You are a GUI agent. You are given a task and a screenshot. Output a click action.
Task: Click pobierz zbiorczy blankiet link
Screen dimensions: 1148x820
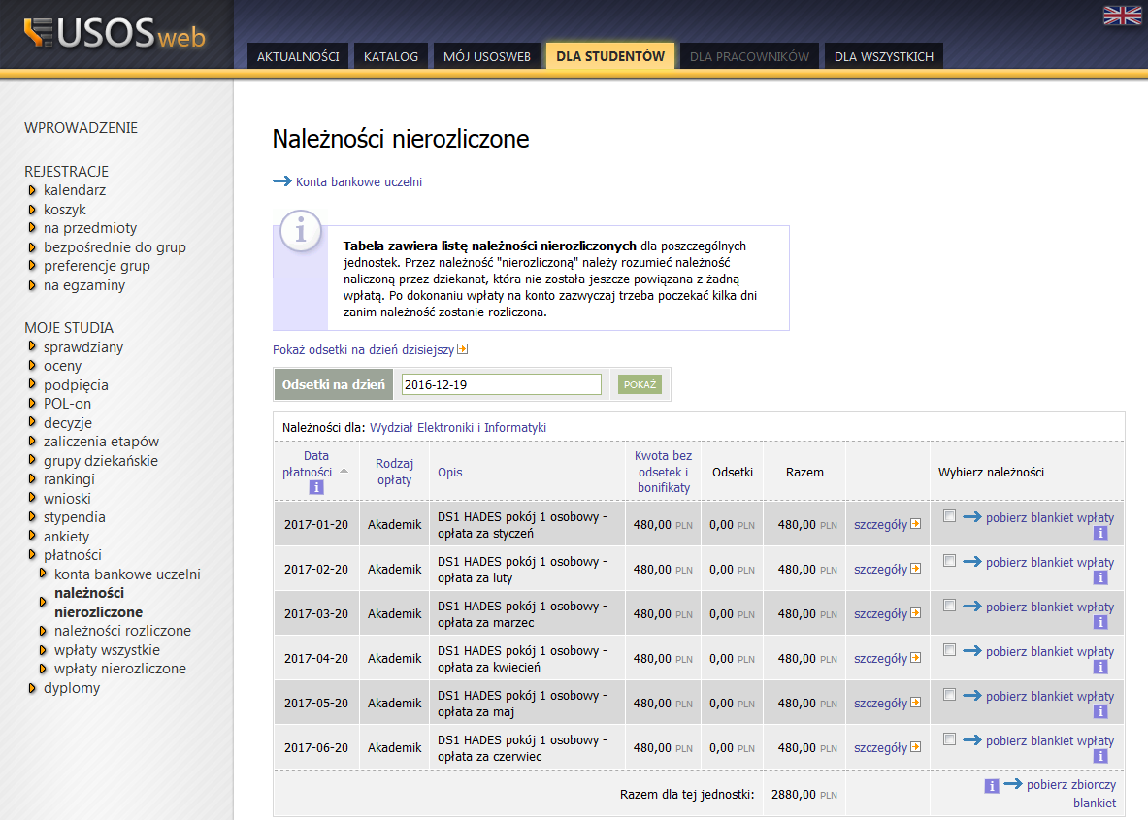1071,794
